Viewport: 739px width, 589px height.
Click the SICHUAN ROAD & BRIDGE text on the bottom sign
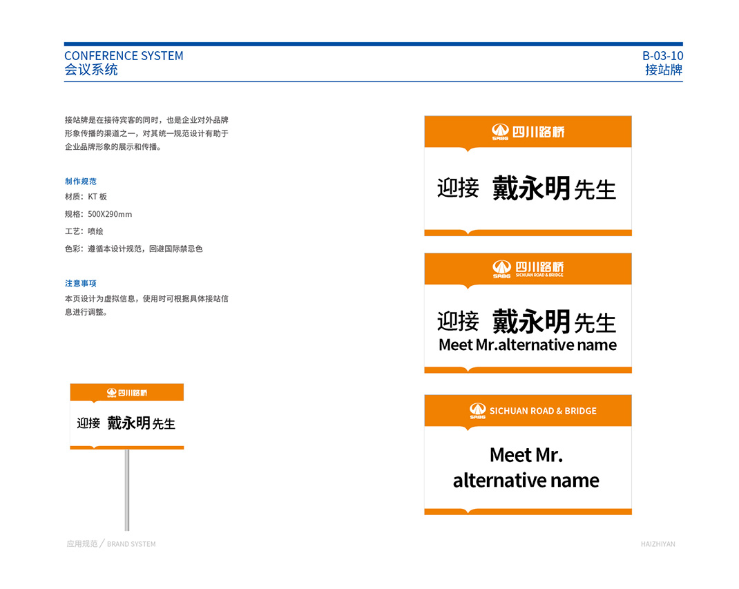click(543, 411)
